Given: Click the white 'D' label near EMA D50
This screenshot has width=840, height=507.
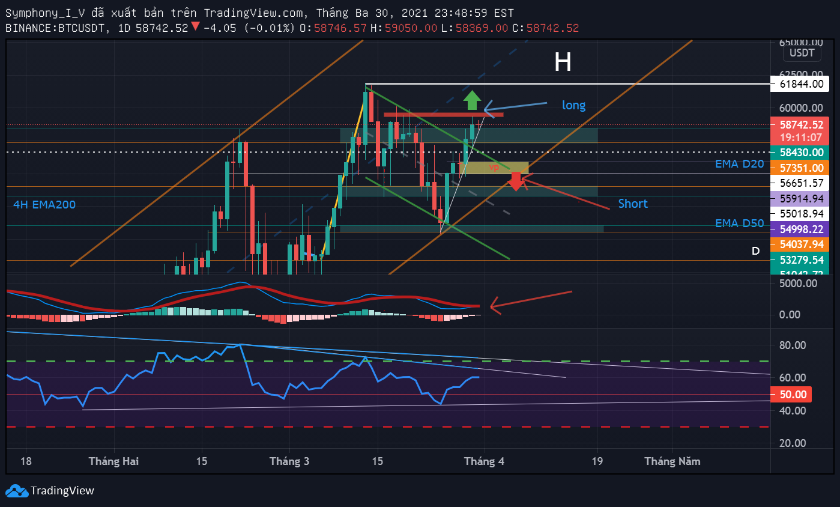Looking at the screenshot, I should click(x=756, y=250).
